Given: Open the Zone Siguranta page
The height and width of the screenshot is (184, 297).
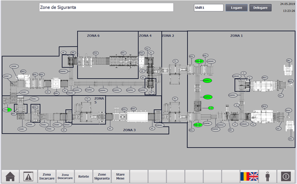Looking at the screenshot, I should pos(102,177).
